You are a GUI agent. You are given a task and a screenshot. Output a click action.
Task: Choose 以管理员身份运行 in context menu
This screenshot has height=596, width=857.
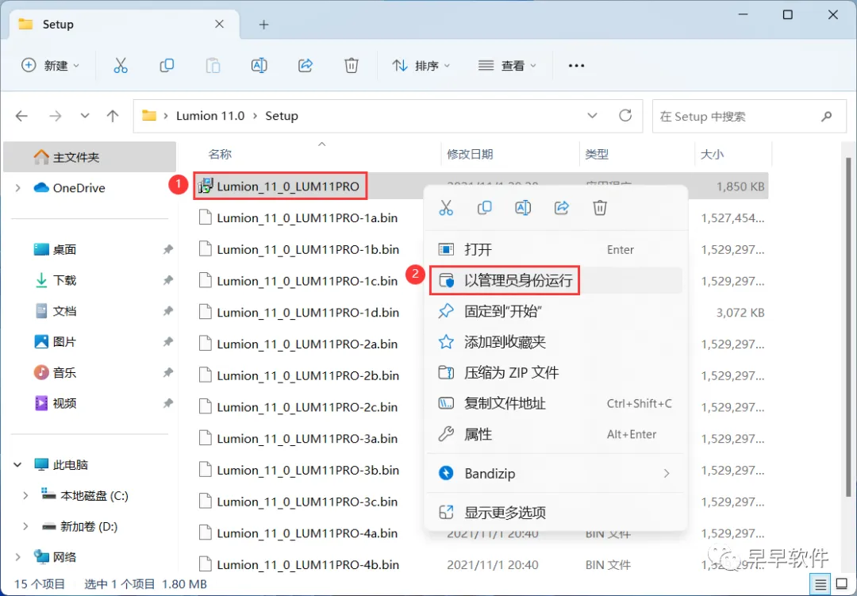555,280
